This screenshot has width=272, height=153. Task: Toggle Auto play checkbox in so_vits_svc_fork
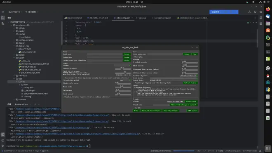[x=138, y=57]
